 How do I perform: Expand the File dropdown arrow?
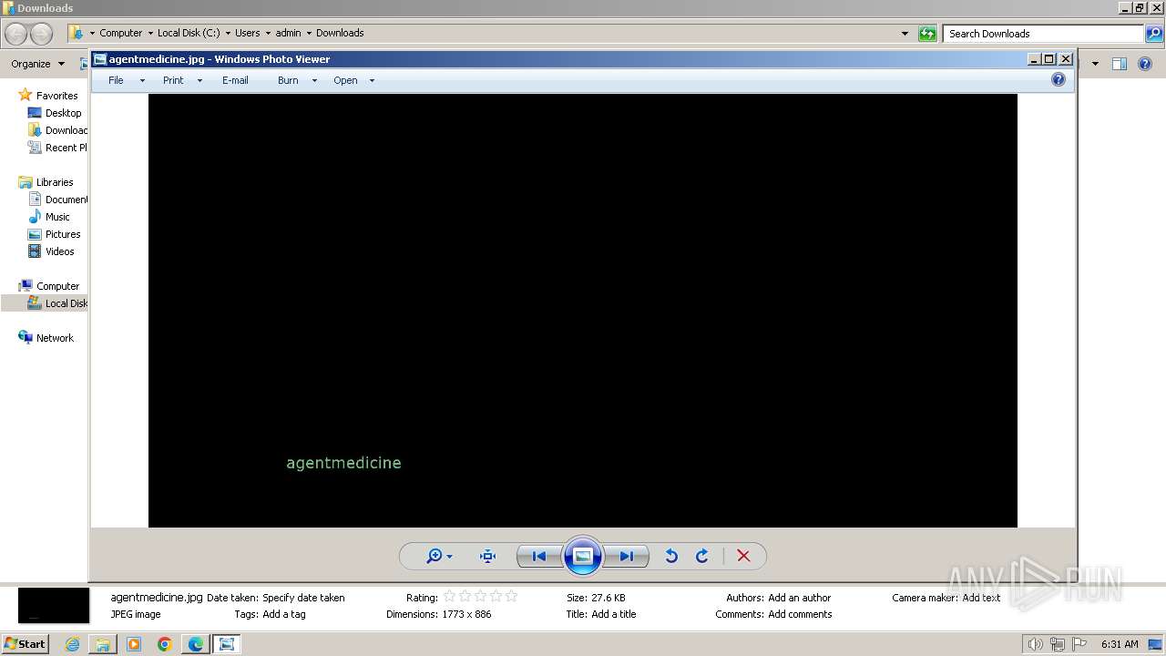tap(142, 81)
